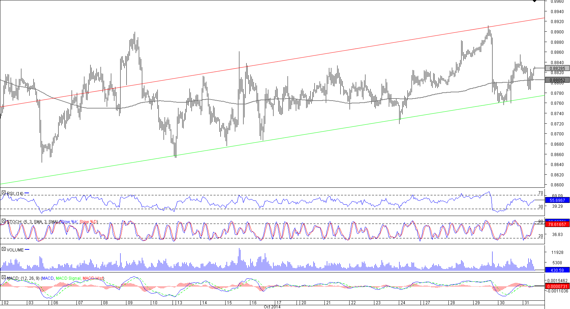Click the stochastic value tag 78.61657
Screen dimensions: 570x309
[557, 224]
